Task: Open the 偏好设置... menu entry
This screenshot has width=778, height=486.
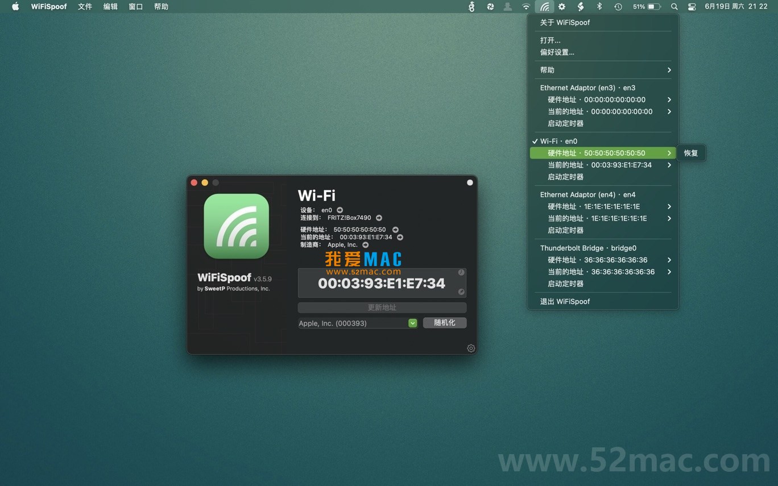Action: (557, 52)
